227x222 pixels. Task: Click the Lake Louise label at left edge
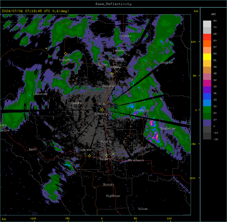pos(5,128)
